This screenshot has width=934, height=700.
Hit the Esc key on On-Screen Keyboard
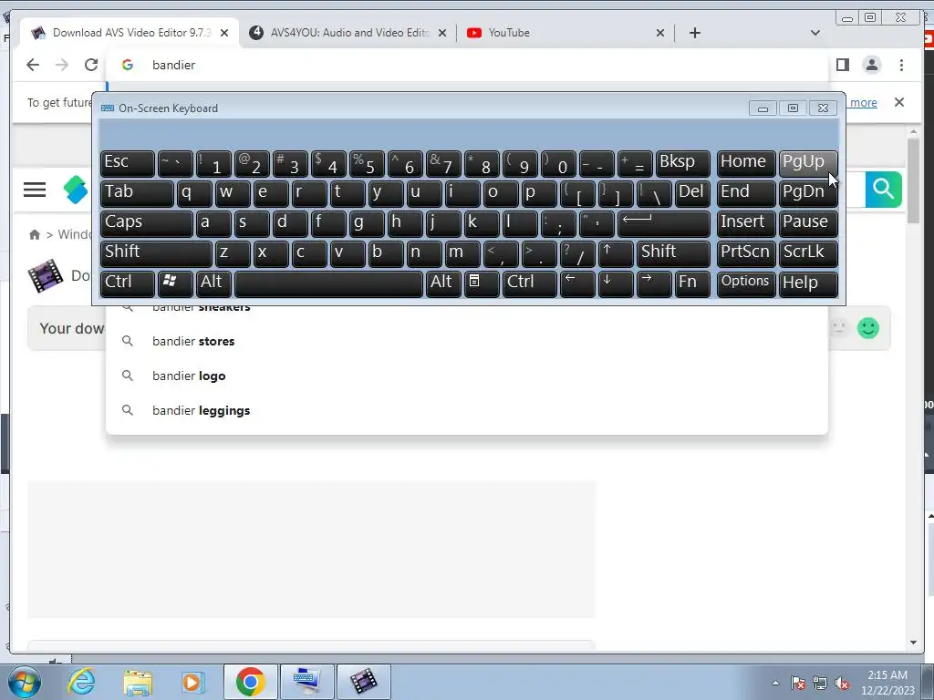(x=128, y=164)
